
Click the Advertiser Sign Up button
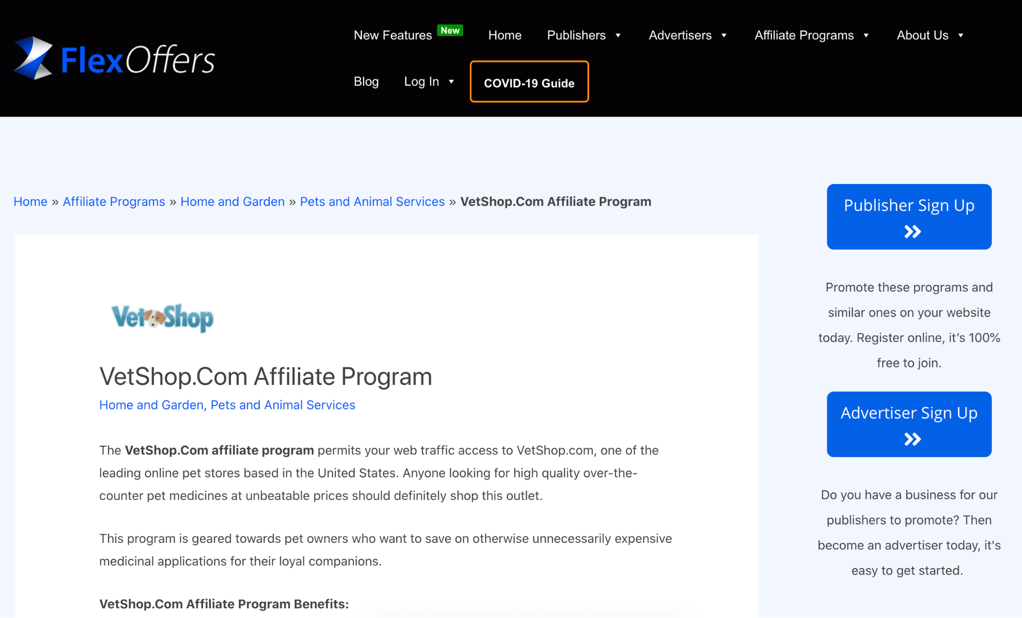click(909, 424)
